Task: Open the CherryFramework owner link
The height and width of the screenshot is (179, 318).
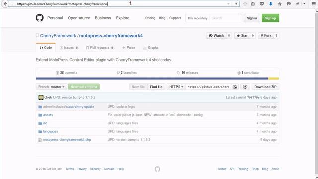Action: [x=58, y=36]
